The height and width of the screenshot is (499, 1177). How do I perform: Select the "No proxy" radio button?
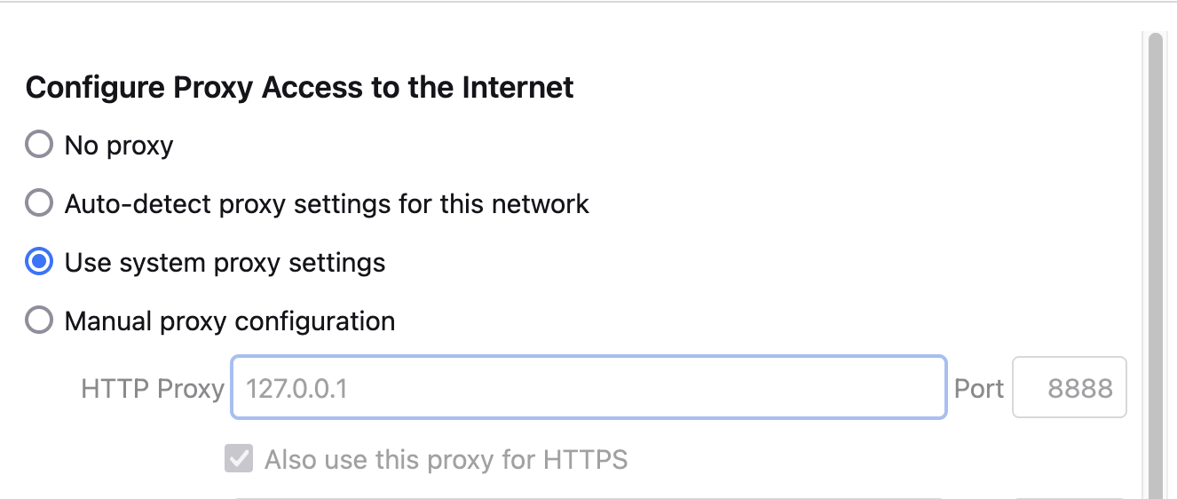click(x=39, y=145)
